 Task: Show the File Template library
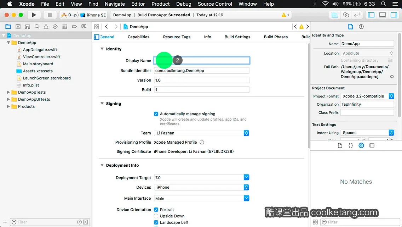[x=340, y=145]
